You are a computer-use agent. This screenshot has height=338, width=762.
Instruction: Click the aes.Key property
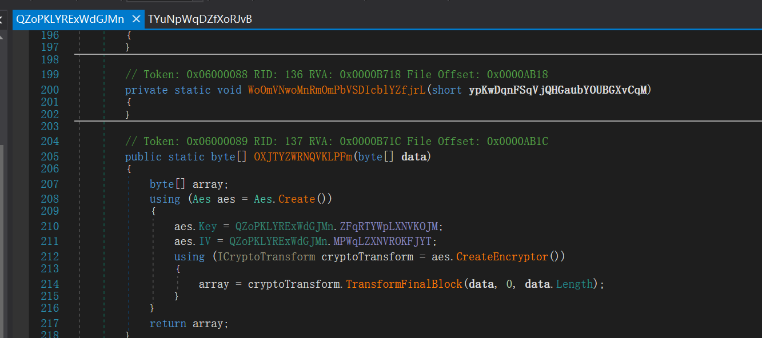pos(208,226)
